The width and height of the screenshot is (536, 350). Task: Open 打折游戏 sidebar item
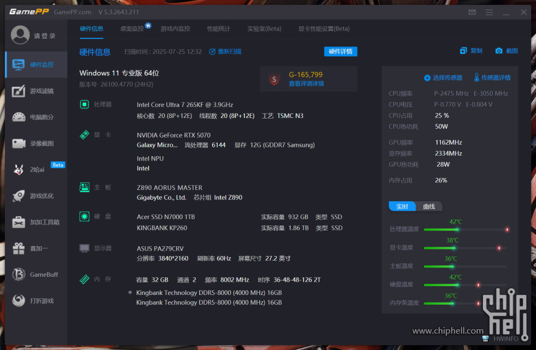36,300
